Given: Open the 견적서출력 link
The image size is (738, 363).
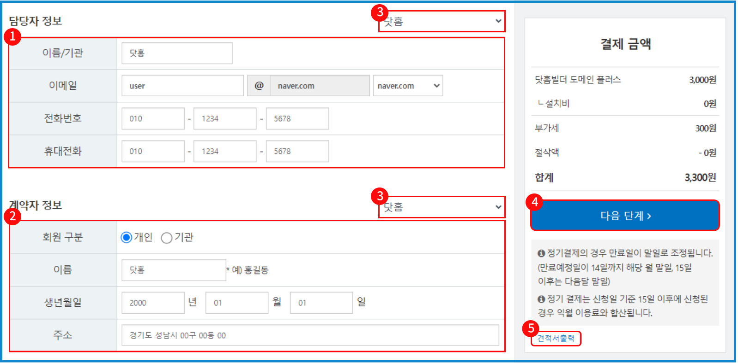Looking at the screenshot, I should point(556,338).
